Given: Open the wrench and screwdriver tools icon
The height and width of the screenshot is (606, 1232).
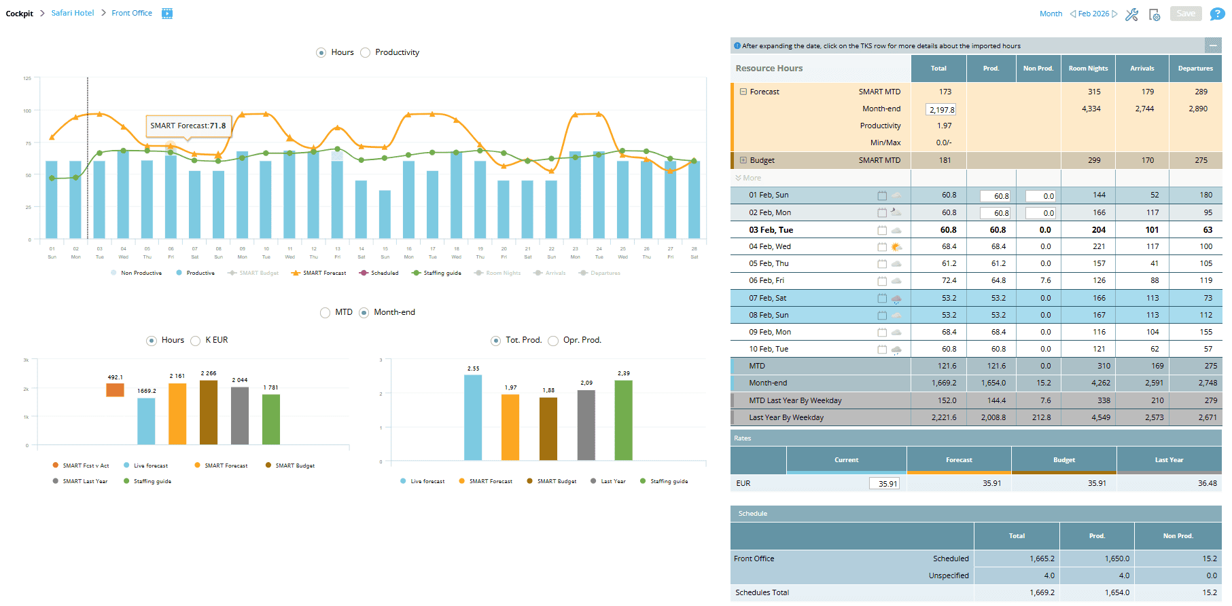Looking at the screenshot, I should point(1131,14).
